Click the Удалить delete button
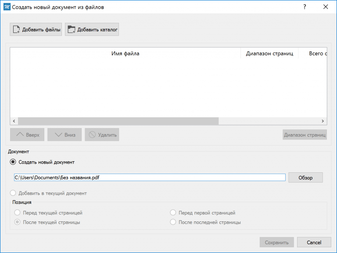The width and height of the screenshot is (337, 253). 102,135
